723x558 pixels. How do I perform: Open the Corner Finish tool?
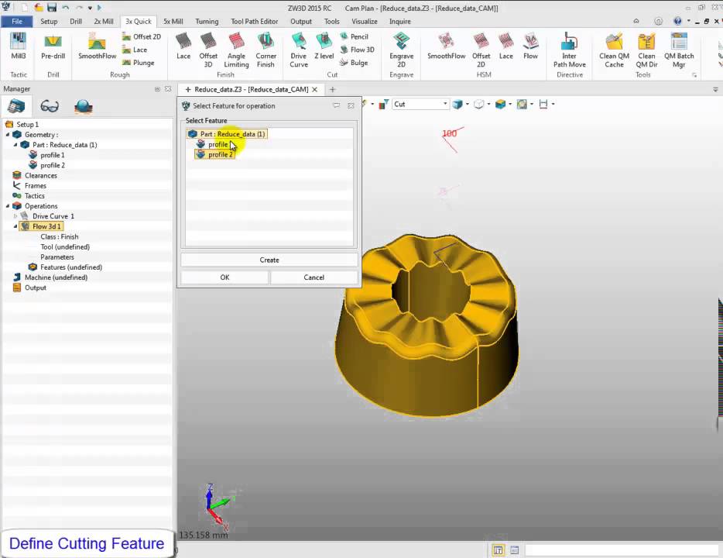(266, 50)
